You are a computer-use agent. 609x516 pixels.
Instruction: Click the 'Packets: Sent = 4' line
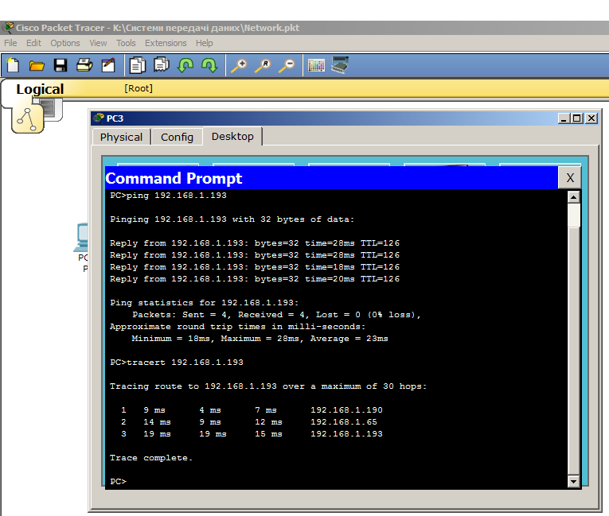276,315
